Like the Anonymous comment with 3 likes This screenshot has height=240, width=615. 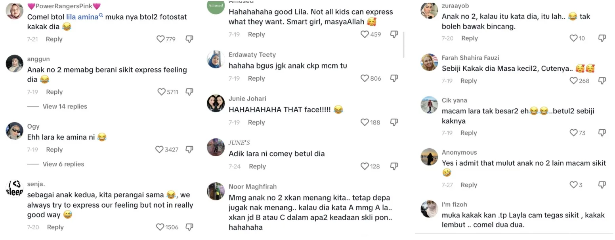573,185
